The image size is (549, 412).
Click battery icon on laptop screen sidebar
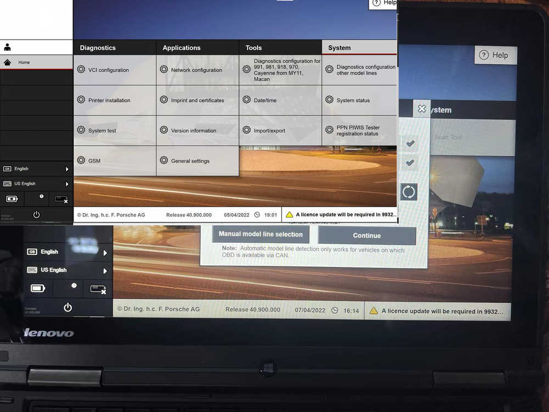click(38, 288)
